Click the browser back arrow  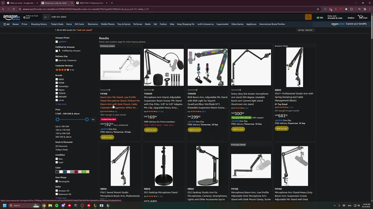pos(3,9)
